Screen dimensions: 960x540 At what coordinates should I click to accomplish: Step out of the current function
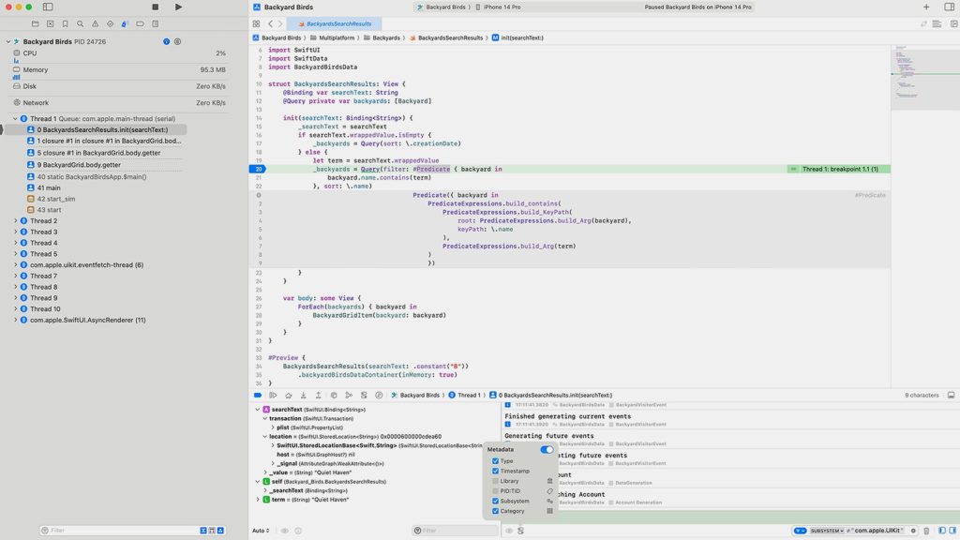coord(318,395)
